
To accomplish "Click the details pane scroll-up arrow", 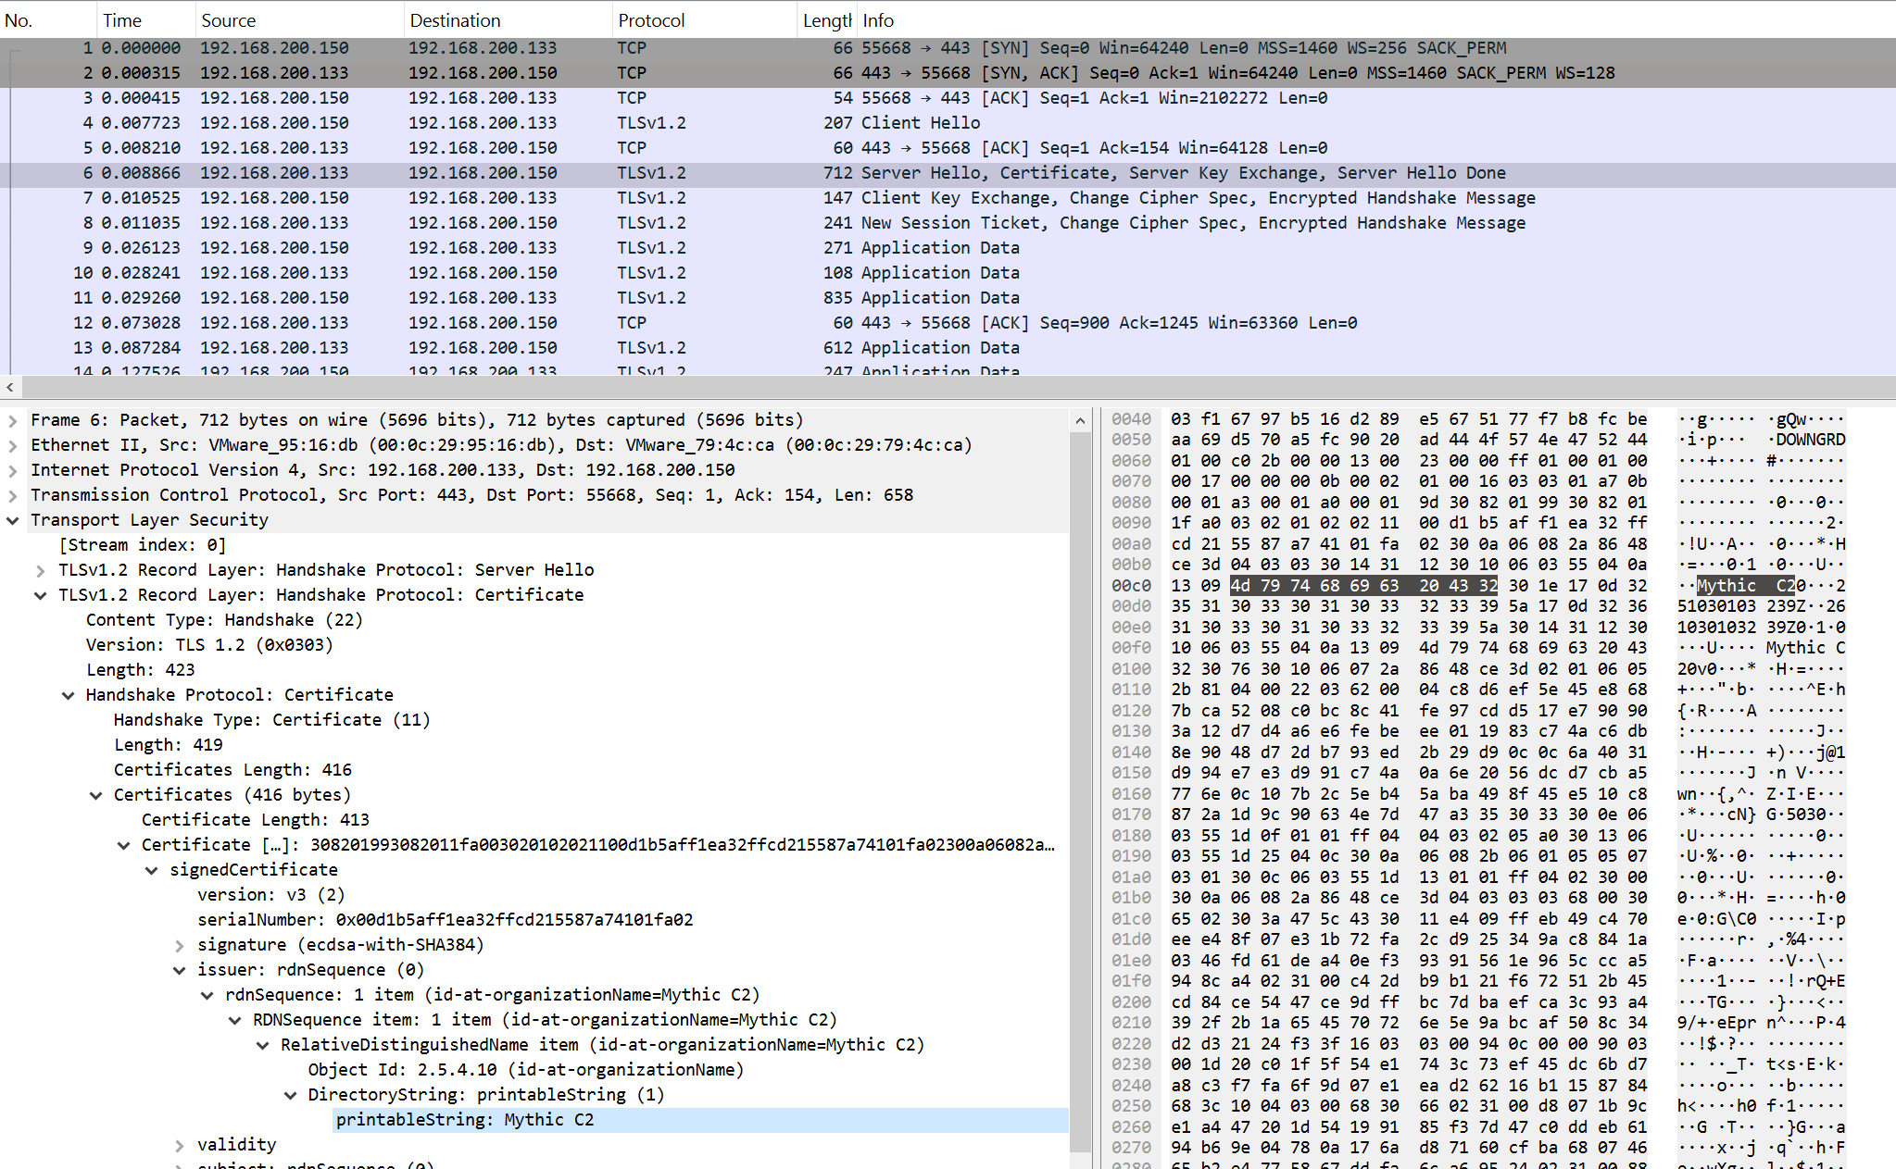I will point(1080,421).
